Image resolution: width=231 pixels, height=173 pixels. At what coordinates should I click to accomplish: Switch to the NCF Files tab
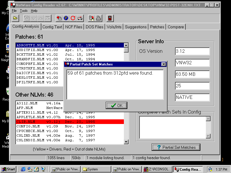point(74,27)
